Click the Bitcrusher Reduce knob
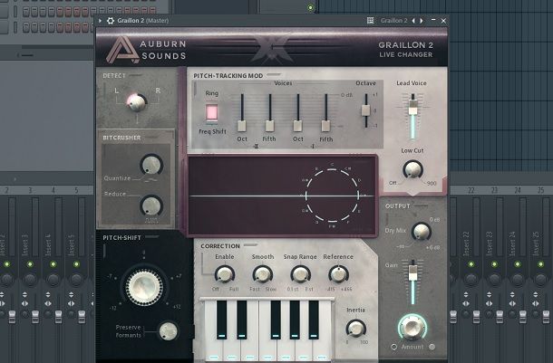 [x=151, y=205]
